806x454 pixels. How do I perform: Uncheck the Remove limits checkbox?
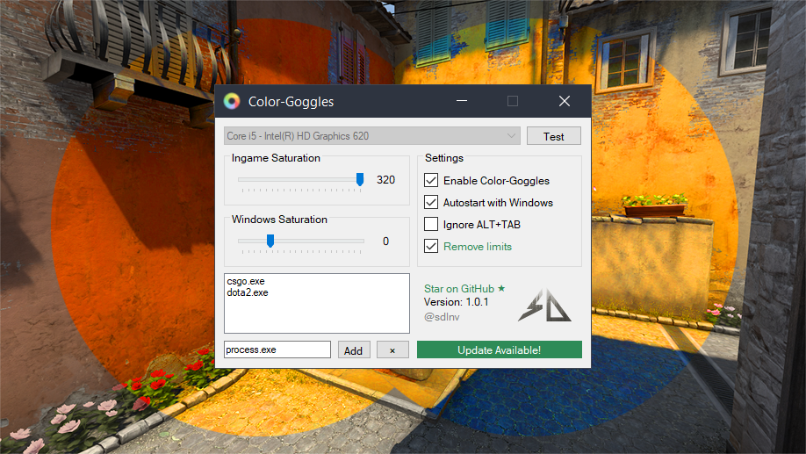[x=431, y=246]
